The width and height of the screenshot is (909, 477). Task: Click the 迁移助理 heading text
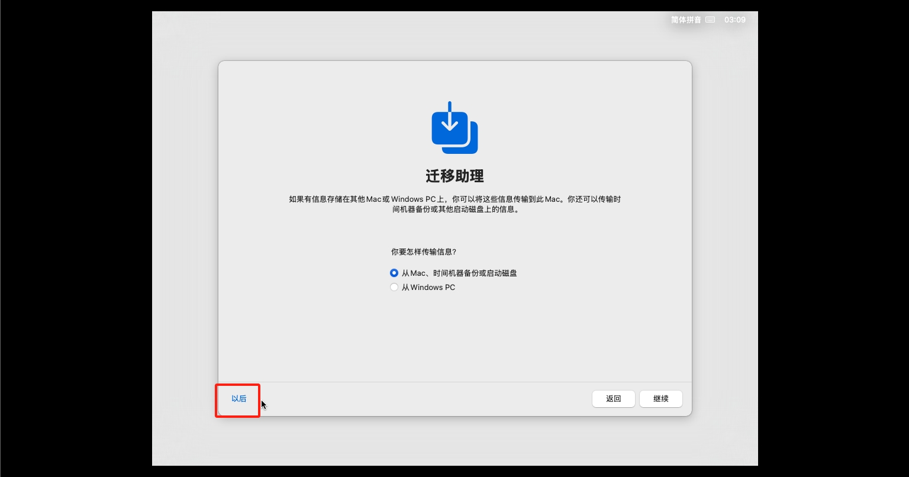(x=454, y=176)
